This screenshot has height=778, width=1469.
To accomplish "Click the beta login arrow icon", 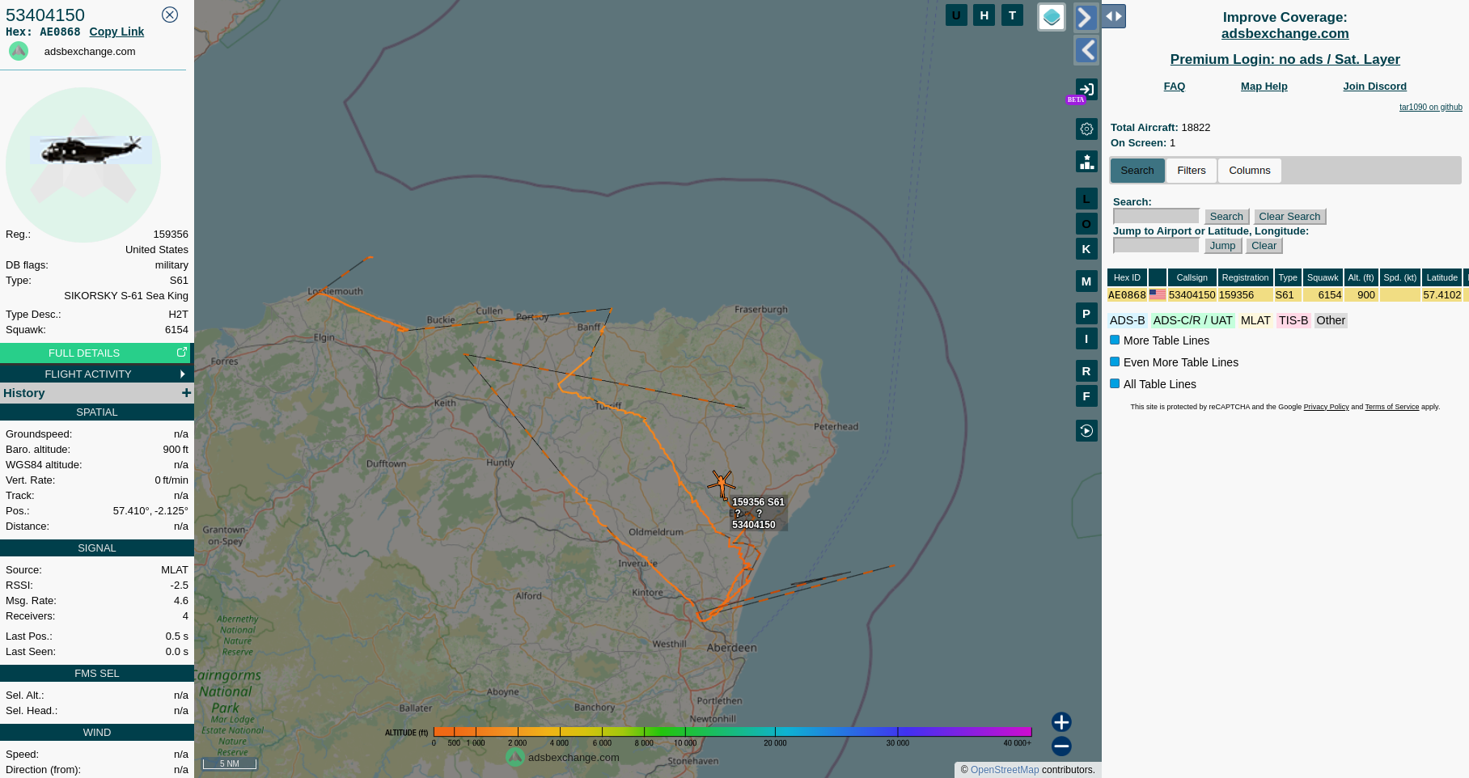I will (1086, 90).
